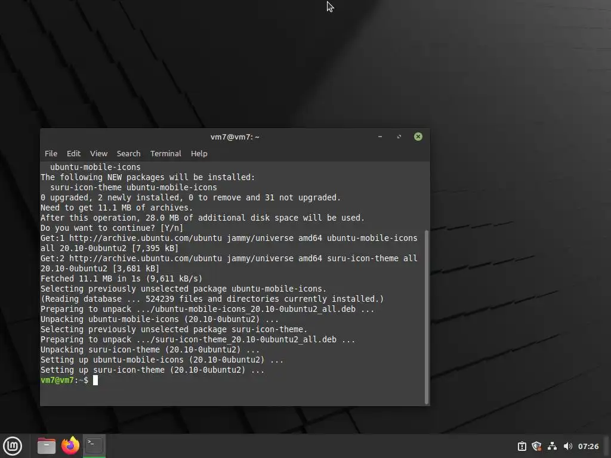Open the Terminal menu
The image size is (611, 458).
tap(166, 153)
